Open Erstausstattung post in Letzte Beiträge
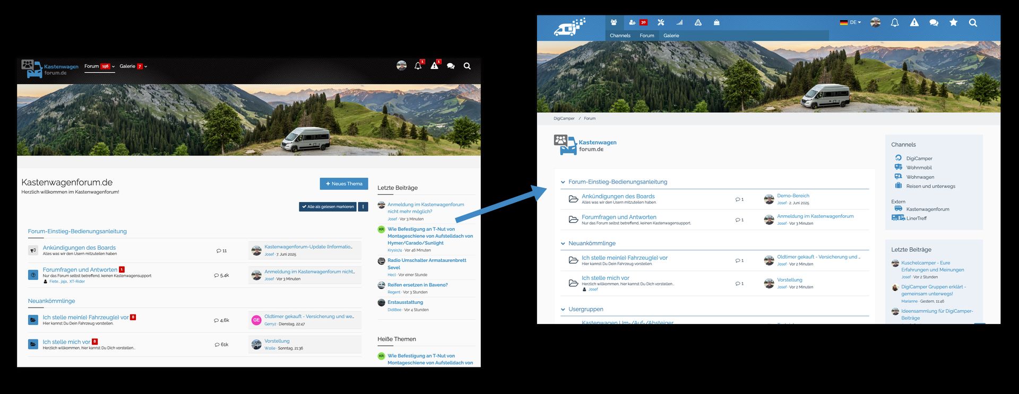This screenshot has height=394, width=1019. tap(405, 302)
